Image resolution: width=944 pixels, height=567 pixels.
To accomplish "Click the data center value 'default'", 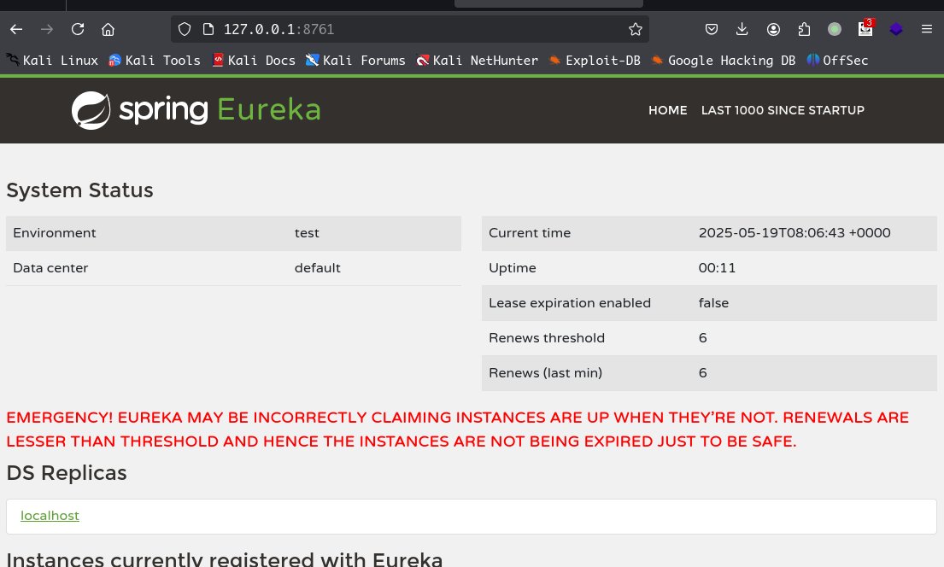I will click(317, 268).
